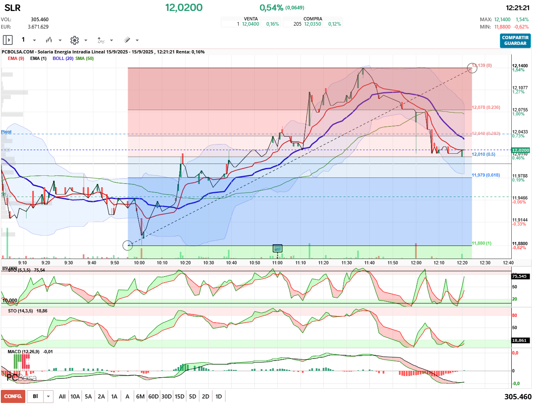The width and height of the screenshot is (537, 405).
Task: Click the 12,0200 price badge on axis
Action: (521, 150)
